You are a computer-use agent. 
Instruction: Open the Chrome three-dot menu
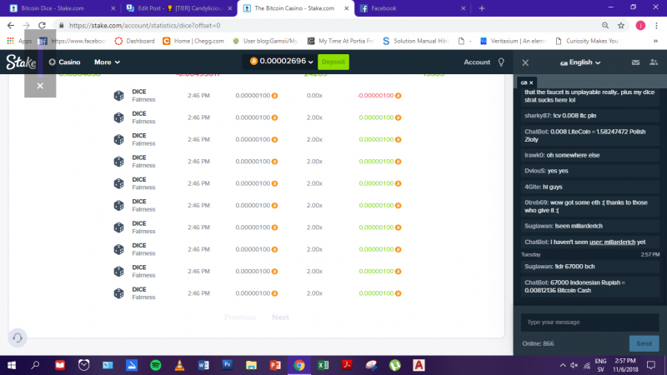[656, 26]
